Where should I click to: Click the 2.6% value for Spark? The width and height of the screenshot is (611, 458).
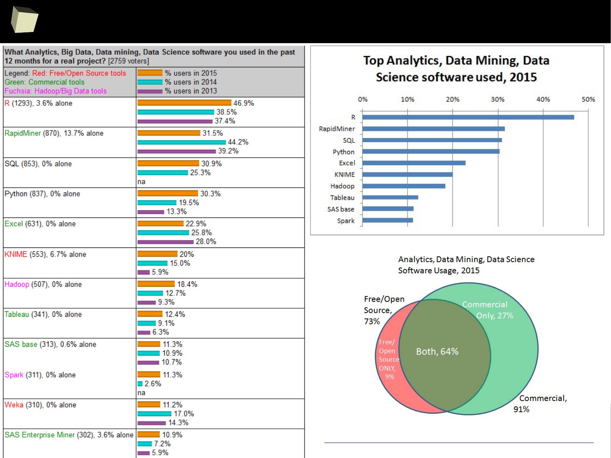coord(153,383)
